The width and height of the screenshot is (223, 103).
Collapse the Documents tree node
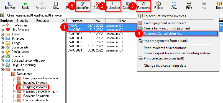[8, 74]
